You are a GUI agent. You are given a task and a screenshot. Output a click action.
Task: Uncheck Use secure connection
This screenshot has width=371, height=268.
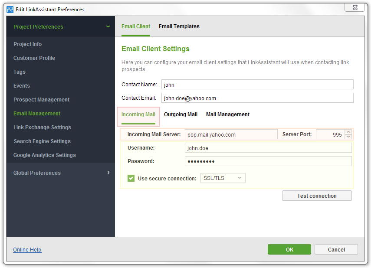click(131, 178)
